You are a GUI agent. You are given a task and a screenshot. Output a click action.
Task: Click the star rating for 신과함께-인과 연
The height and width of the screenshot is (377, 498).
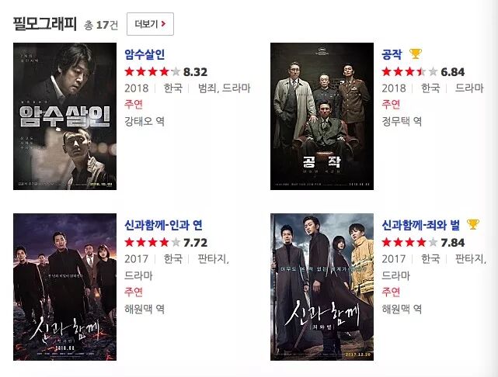pos(152,243)
